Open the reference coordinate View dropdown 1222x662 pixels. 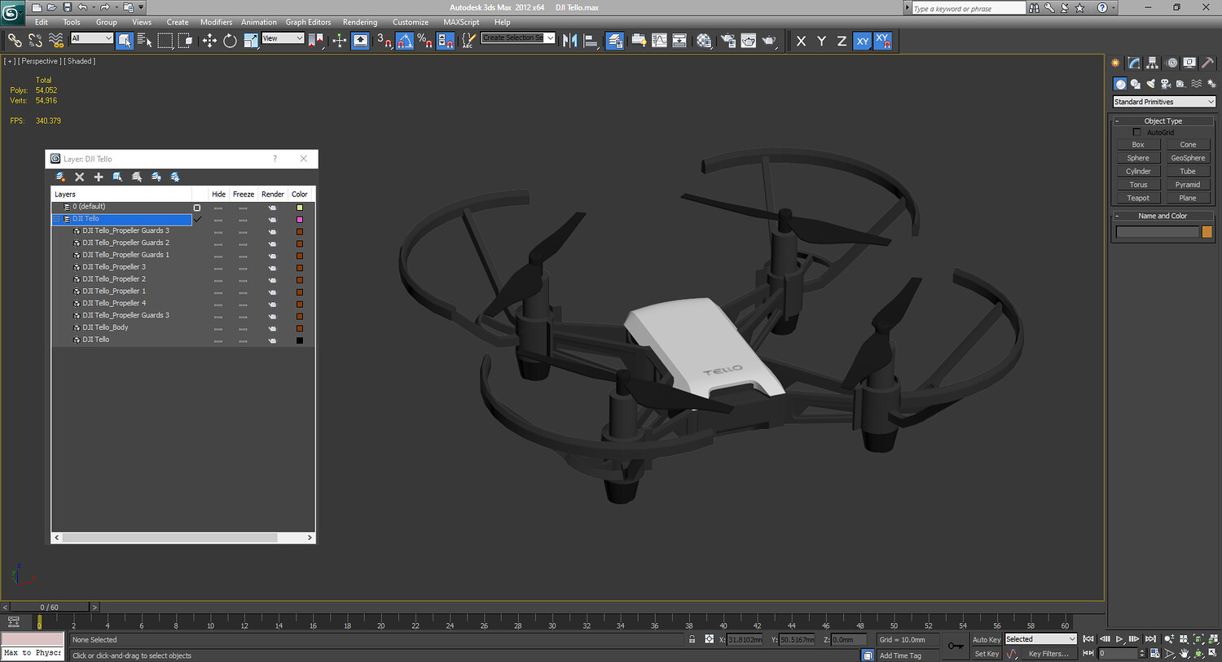(x=283, y=38)
